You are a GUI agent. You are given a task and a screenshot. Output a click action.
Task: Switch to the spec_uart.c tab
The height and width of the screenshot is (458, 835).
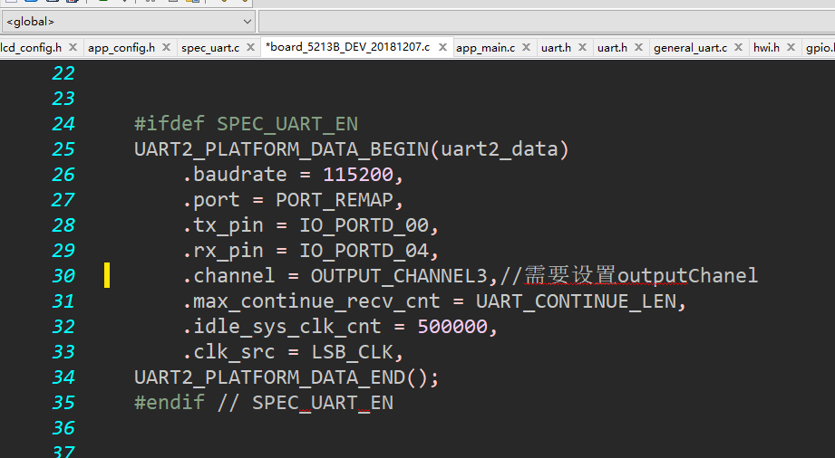tap(210, 48)
